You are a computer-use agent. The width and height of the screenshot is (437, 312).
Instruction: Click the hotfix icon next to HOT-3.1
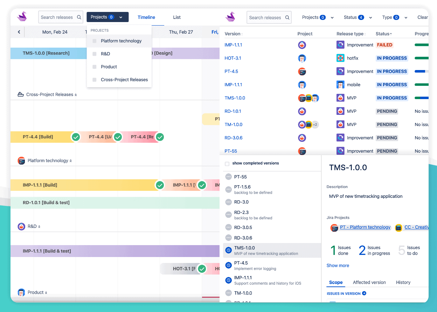coord(340,58)
